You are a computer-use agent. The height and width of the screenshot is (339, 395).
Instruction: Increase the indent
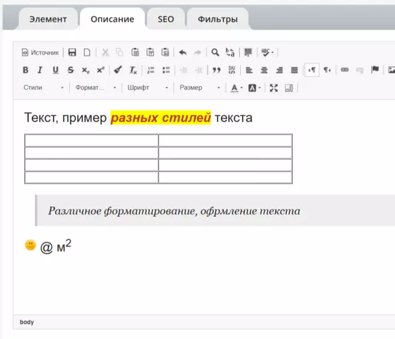[x=199, y=70]
